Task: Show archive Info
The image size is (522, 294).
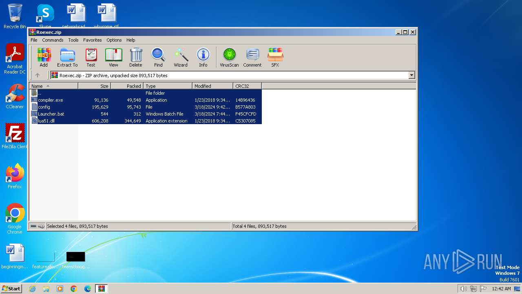Action: tap(203, 57)
